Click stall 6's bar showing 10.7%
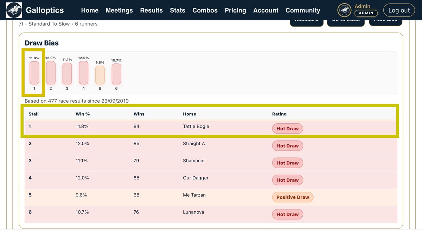The width and height of the screenshot is (422, 231). [x=116, y=73]
